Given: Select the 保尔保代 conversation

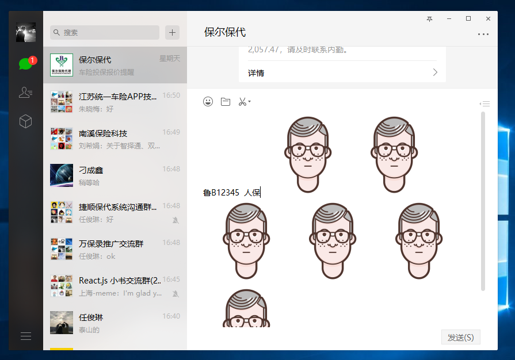Looking at the screenshot, I should click(x=115, y=65).
